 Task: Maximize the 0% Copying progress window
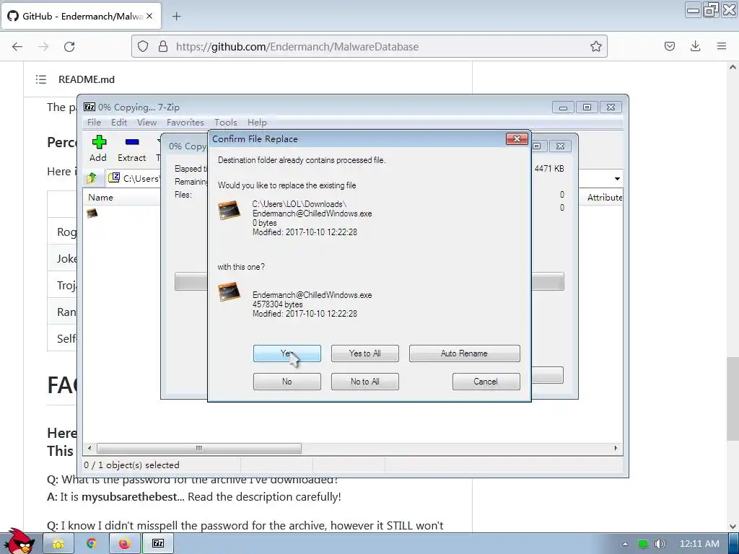[x=537, y=146]
